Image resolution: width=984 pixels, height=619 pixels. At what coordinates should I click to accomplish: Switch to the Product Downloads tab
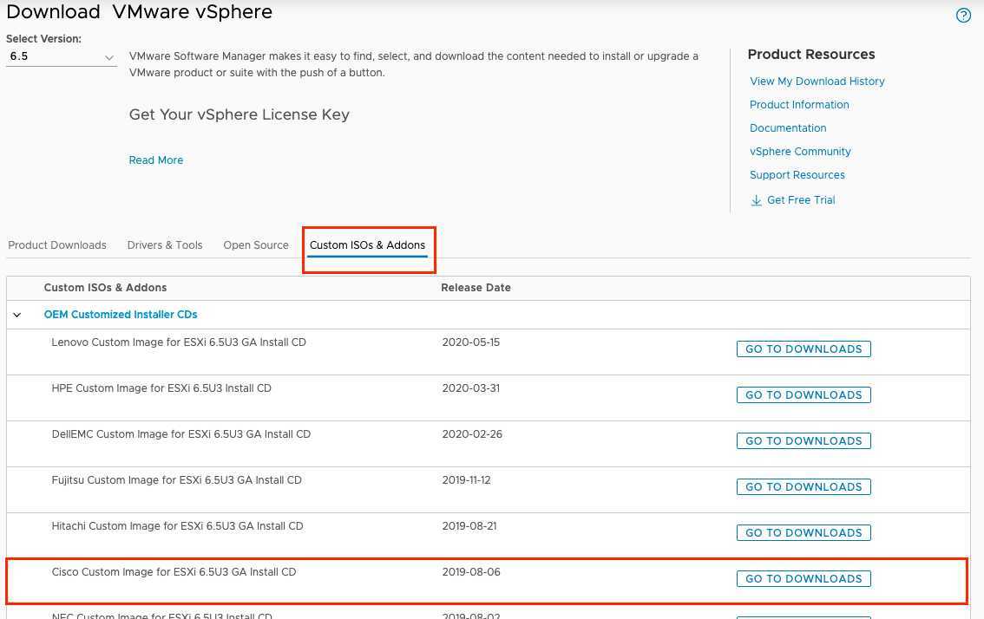click(57, 245)
